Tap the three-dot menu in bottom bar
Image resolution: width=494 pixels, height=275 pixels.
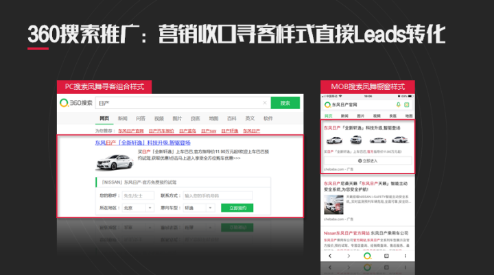(405, 256)
